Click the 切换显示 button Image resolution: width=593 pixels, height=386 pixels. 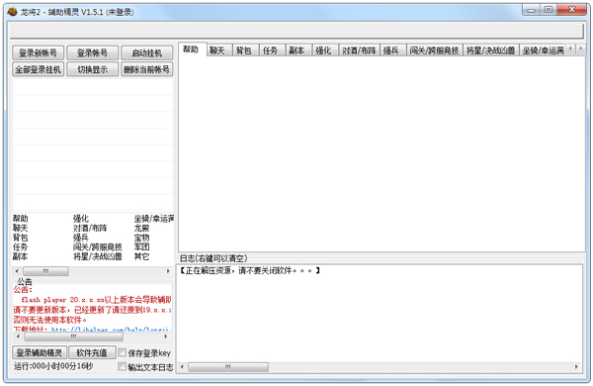92,69
